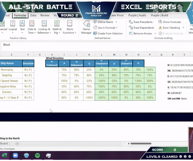Expand the Math & Trig chevron
The width and height of the screenshot is (193, 161).
pos(59,33)
